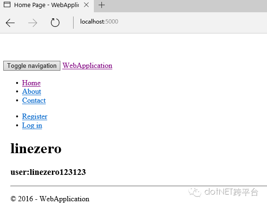Click the browser forward arrow

pyautogui.click(x=33, y=23)
